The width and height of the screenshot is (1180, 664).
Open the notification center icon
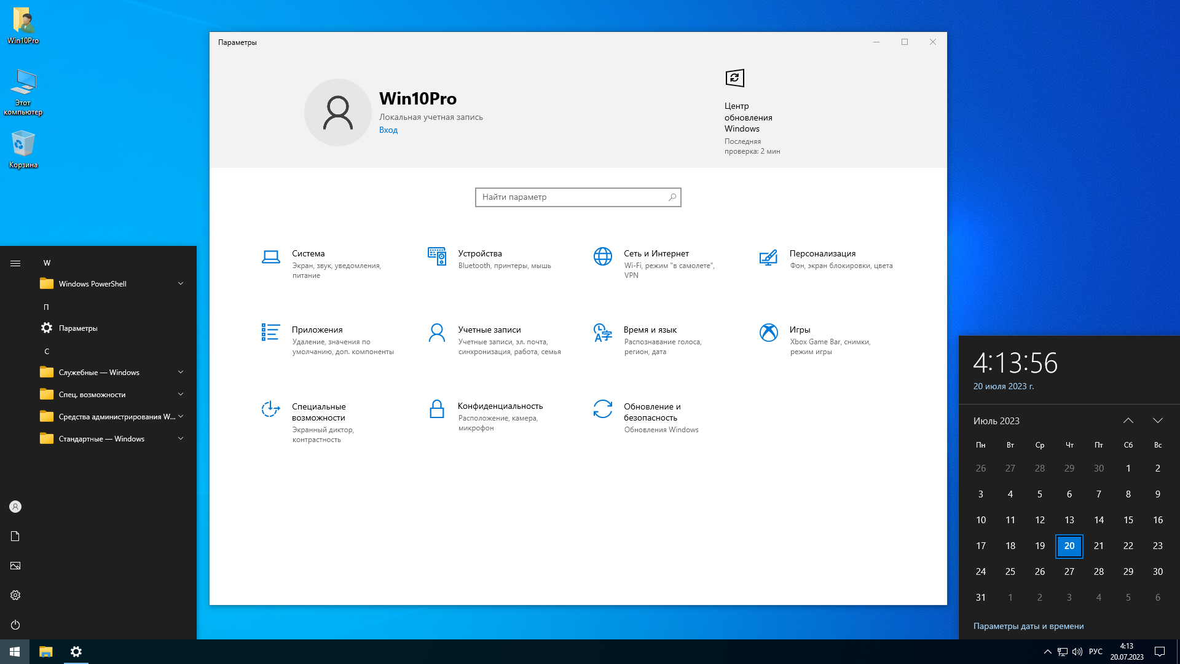click(x=1160, y=652)
